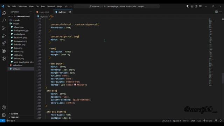Start Go Live server
This screenshot has width=224, height=126.
pos(208,121)
